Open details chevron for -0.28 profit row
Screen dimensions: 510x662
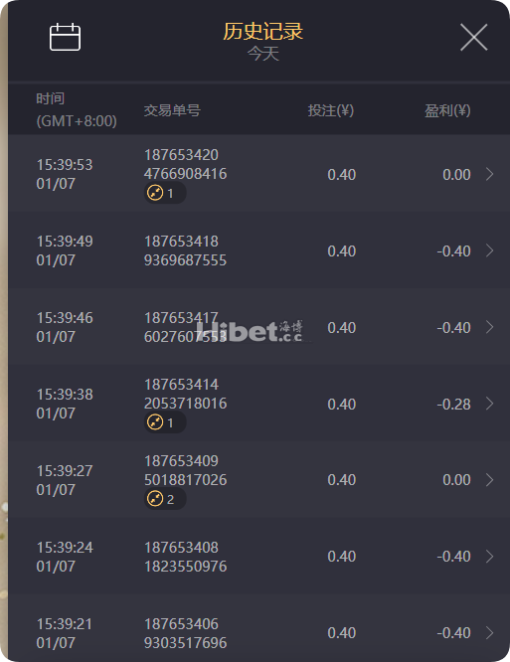[x=490, y=404]
